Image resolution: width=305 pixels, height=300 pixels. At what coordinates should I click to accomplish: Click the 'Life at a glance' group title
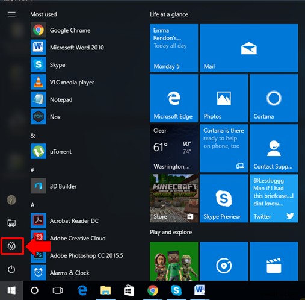[169, 14]
